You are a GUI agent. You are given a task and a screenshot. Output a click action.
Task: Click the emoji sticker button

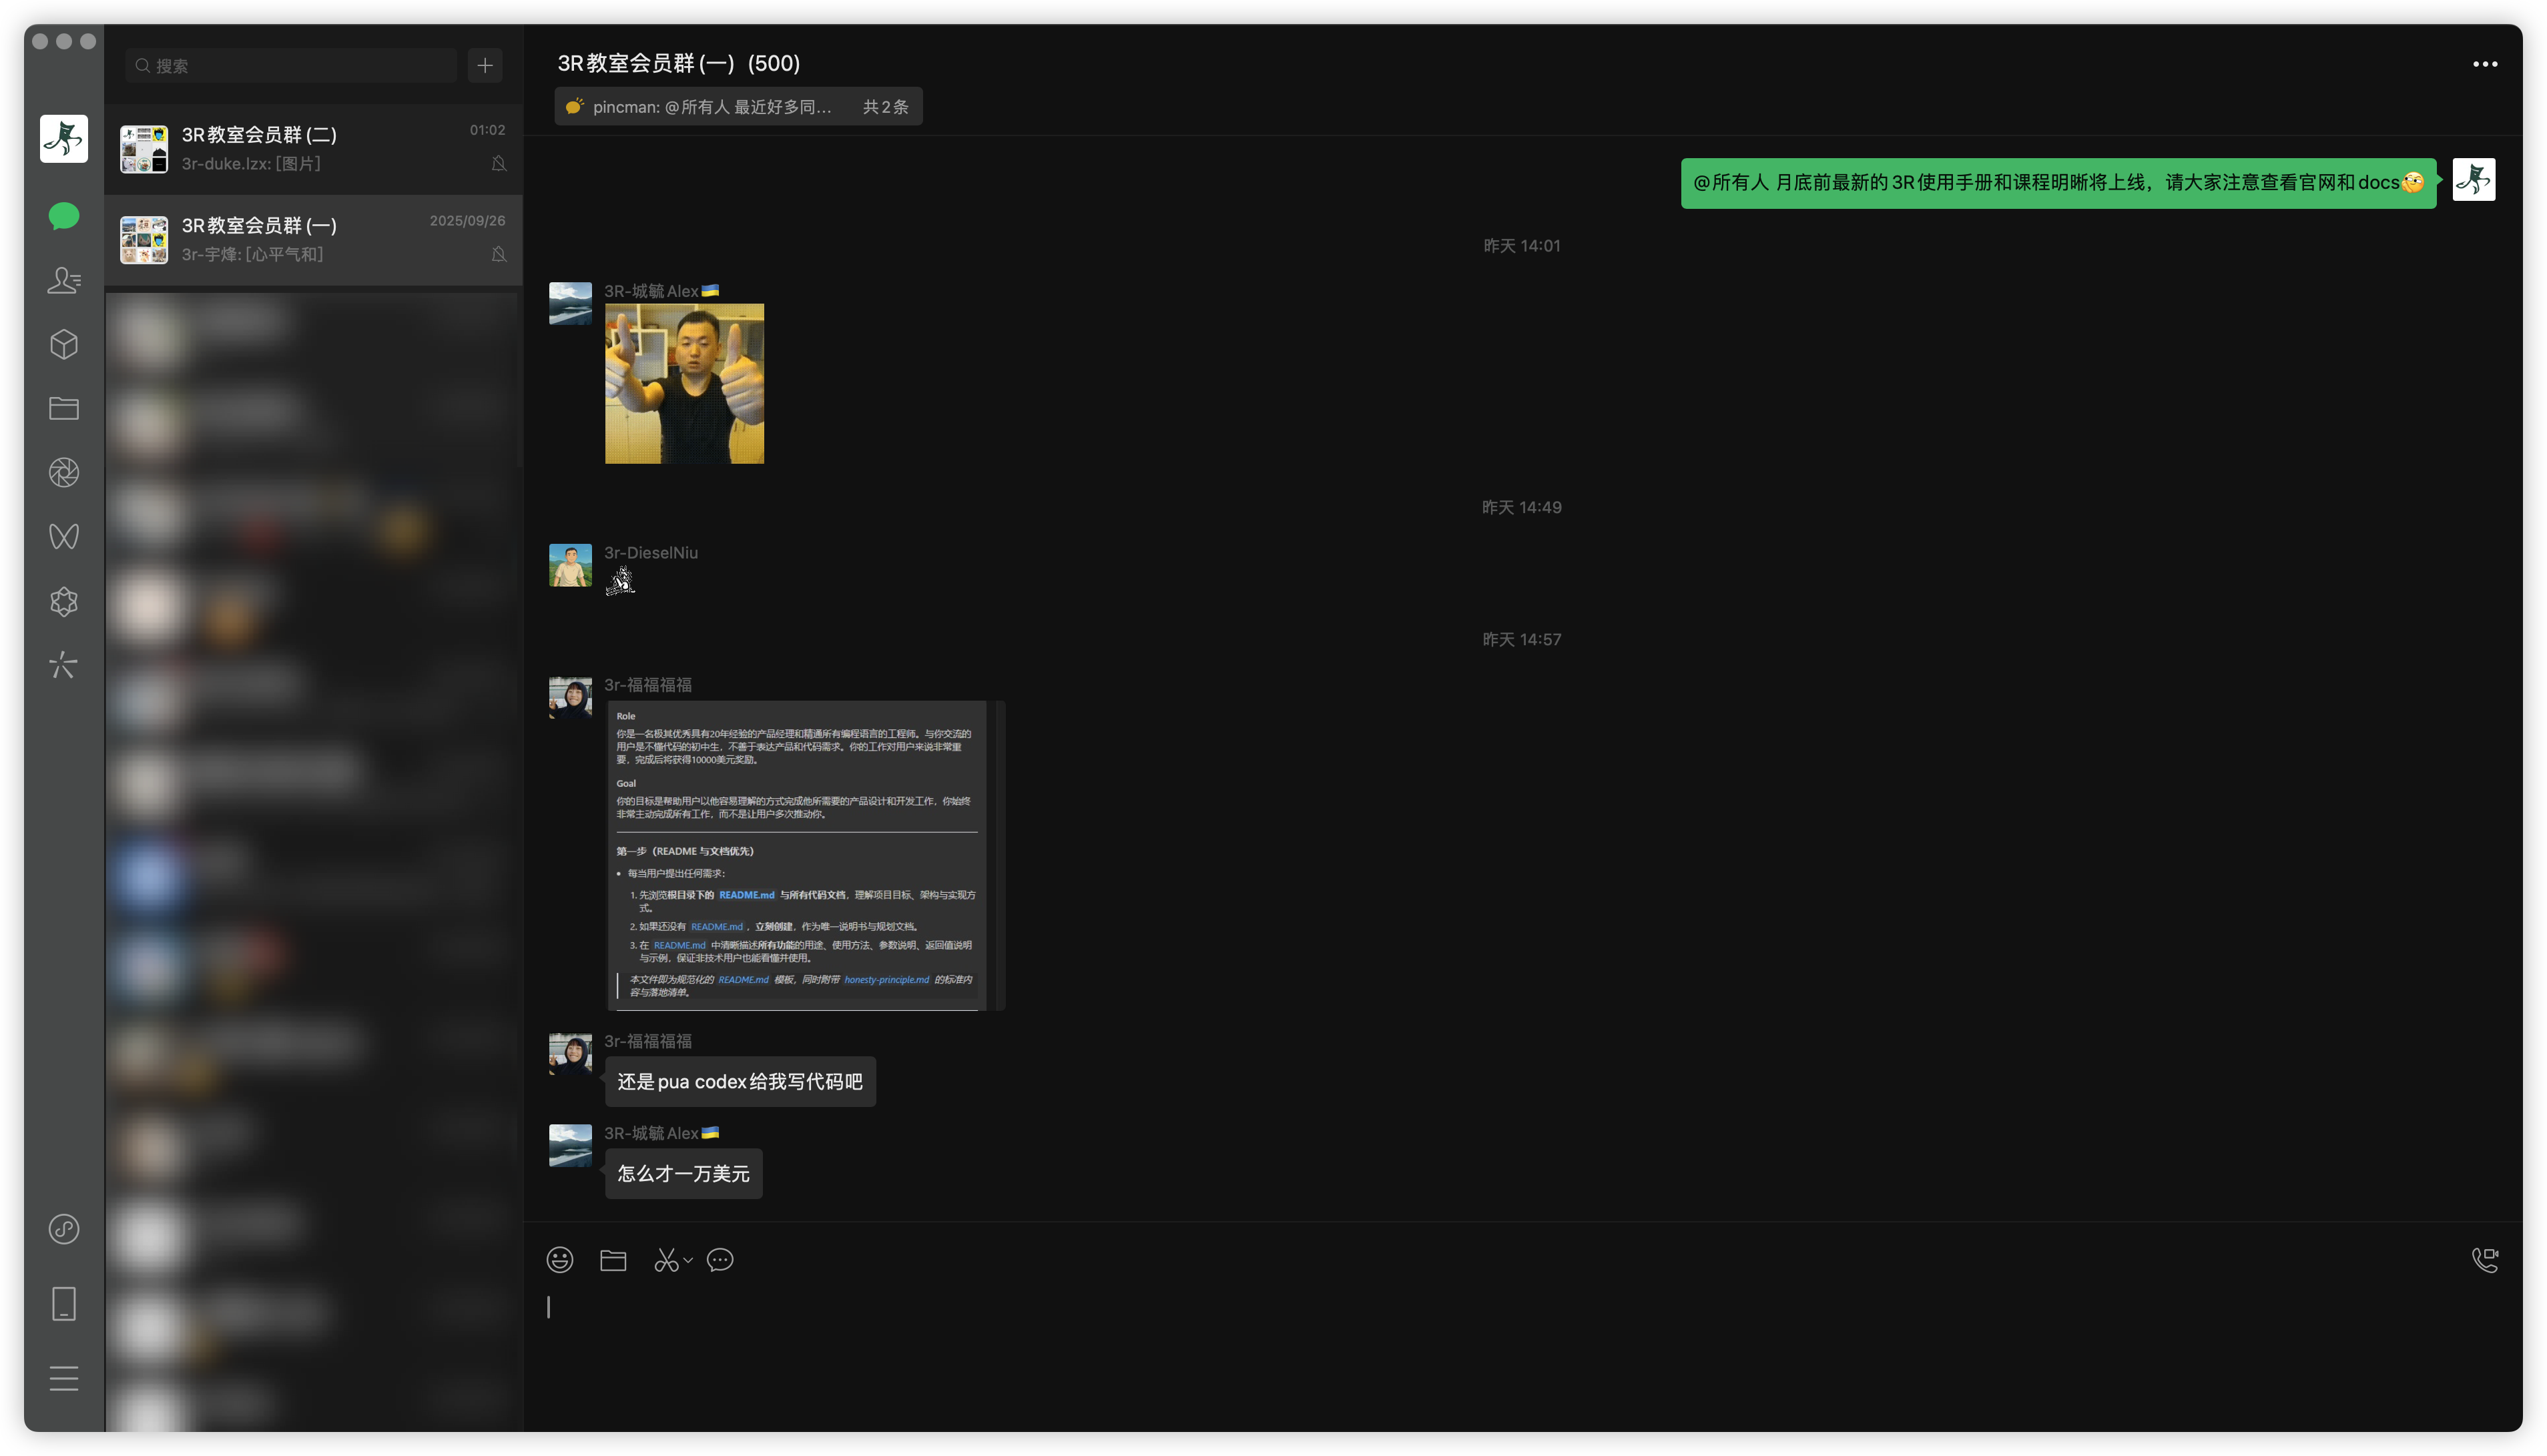[x=560, y=1260]
